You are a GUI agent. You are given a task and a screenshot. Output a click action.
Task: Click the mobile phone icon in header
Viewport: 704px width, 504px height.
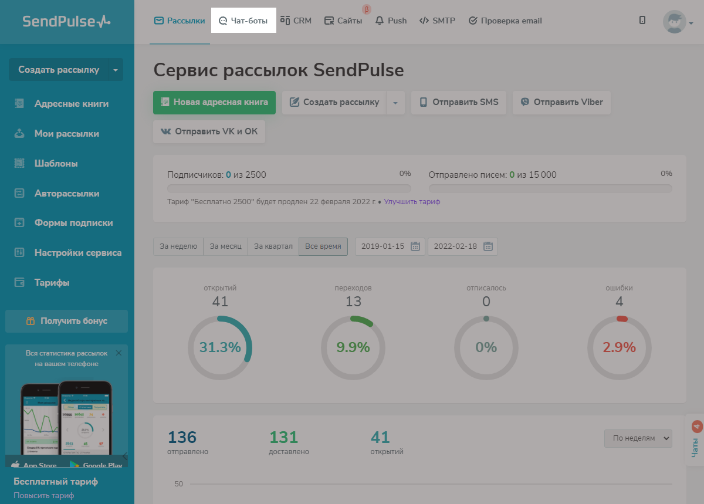click(x=642, y=20)
